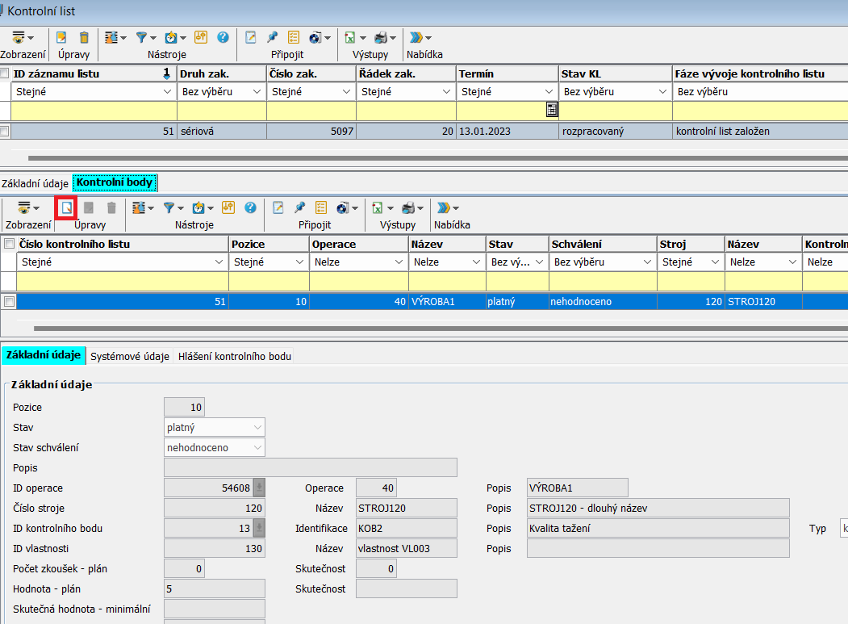Toggle select-all checkbox beside ID záznamu listu header
Screen dimensions: 848x624
6,73
